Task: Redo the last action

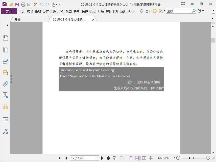Action: [47, 5]
